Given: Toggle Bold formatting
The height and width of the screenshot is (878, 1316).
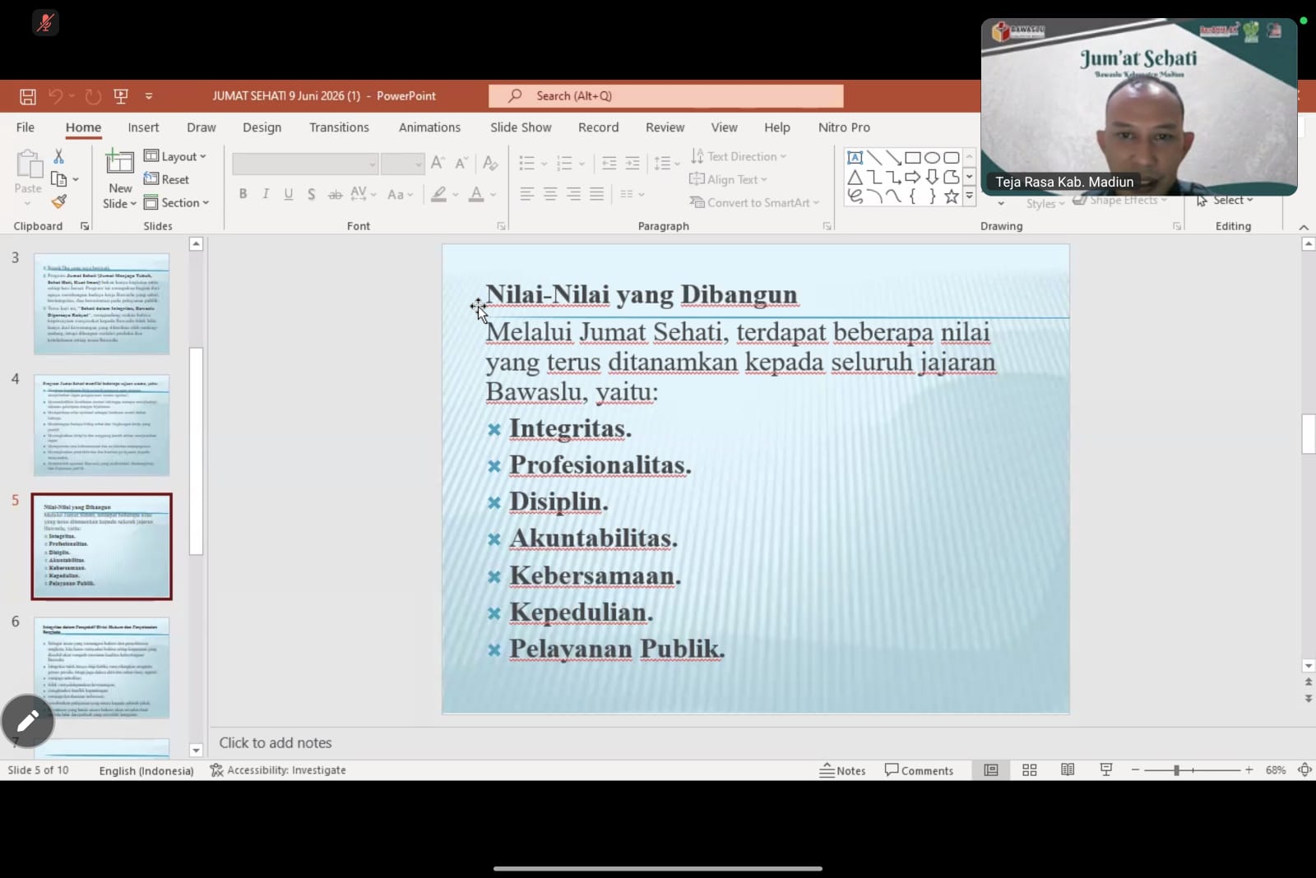Looking at the screenshot, I should (243, 194).
